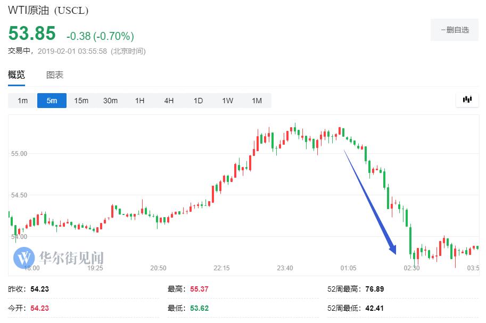Select the 5m interval button
486x323 pixels.
click(x=52, y=101)
